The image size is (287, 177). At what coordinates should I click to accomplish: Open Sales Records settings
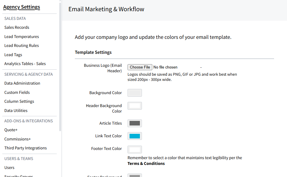(x=17, y=27)
